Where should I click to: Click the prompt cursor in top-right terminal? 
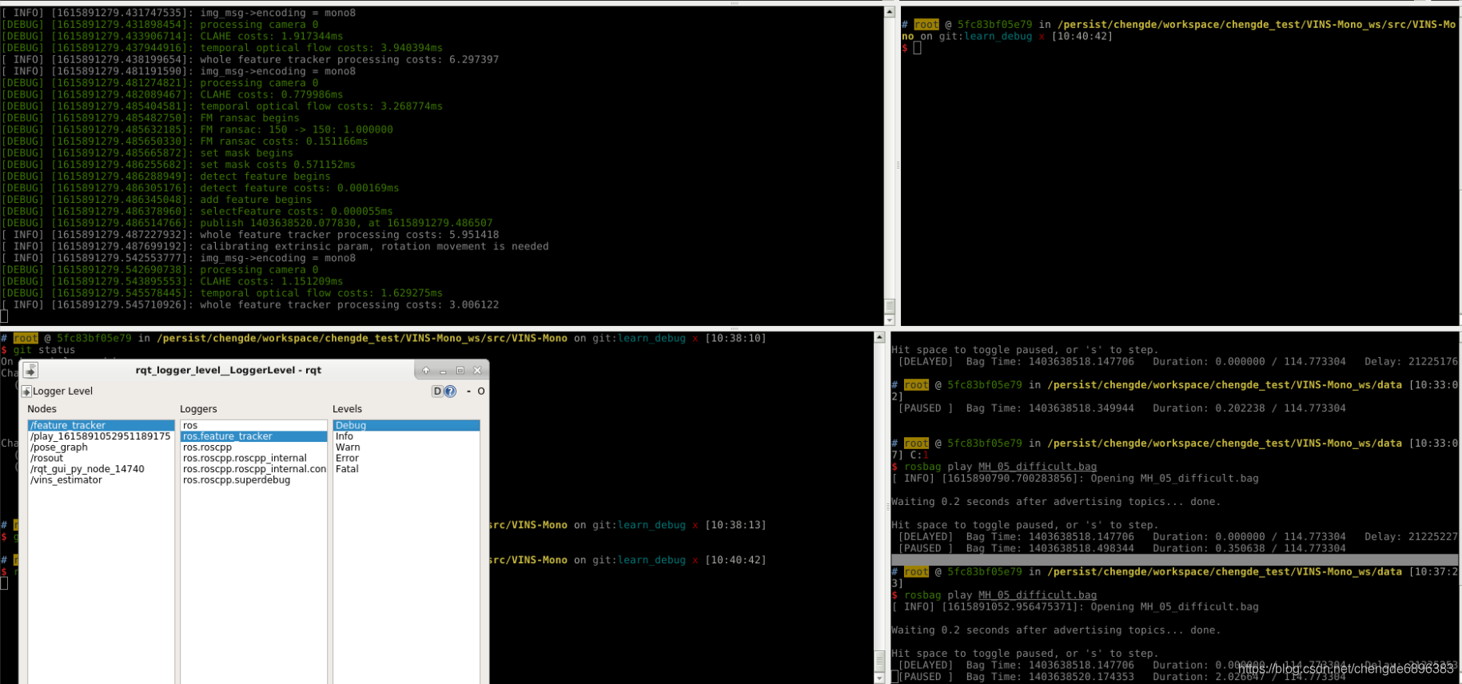pyautogui.click(x=917, y=48)
